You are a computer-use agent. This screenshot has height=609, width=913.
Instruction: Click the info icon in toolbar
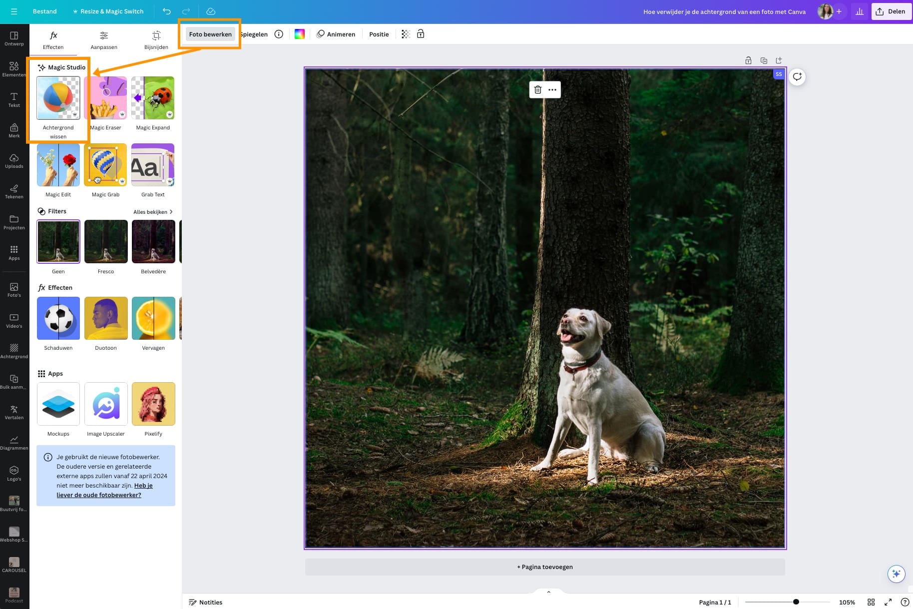click(x=279, y=34)
